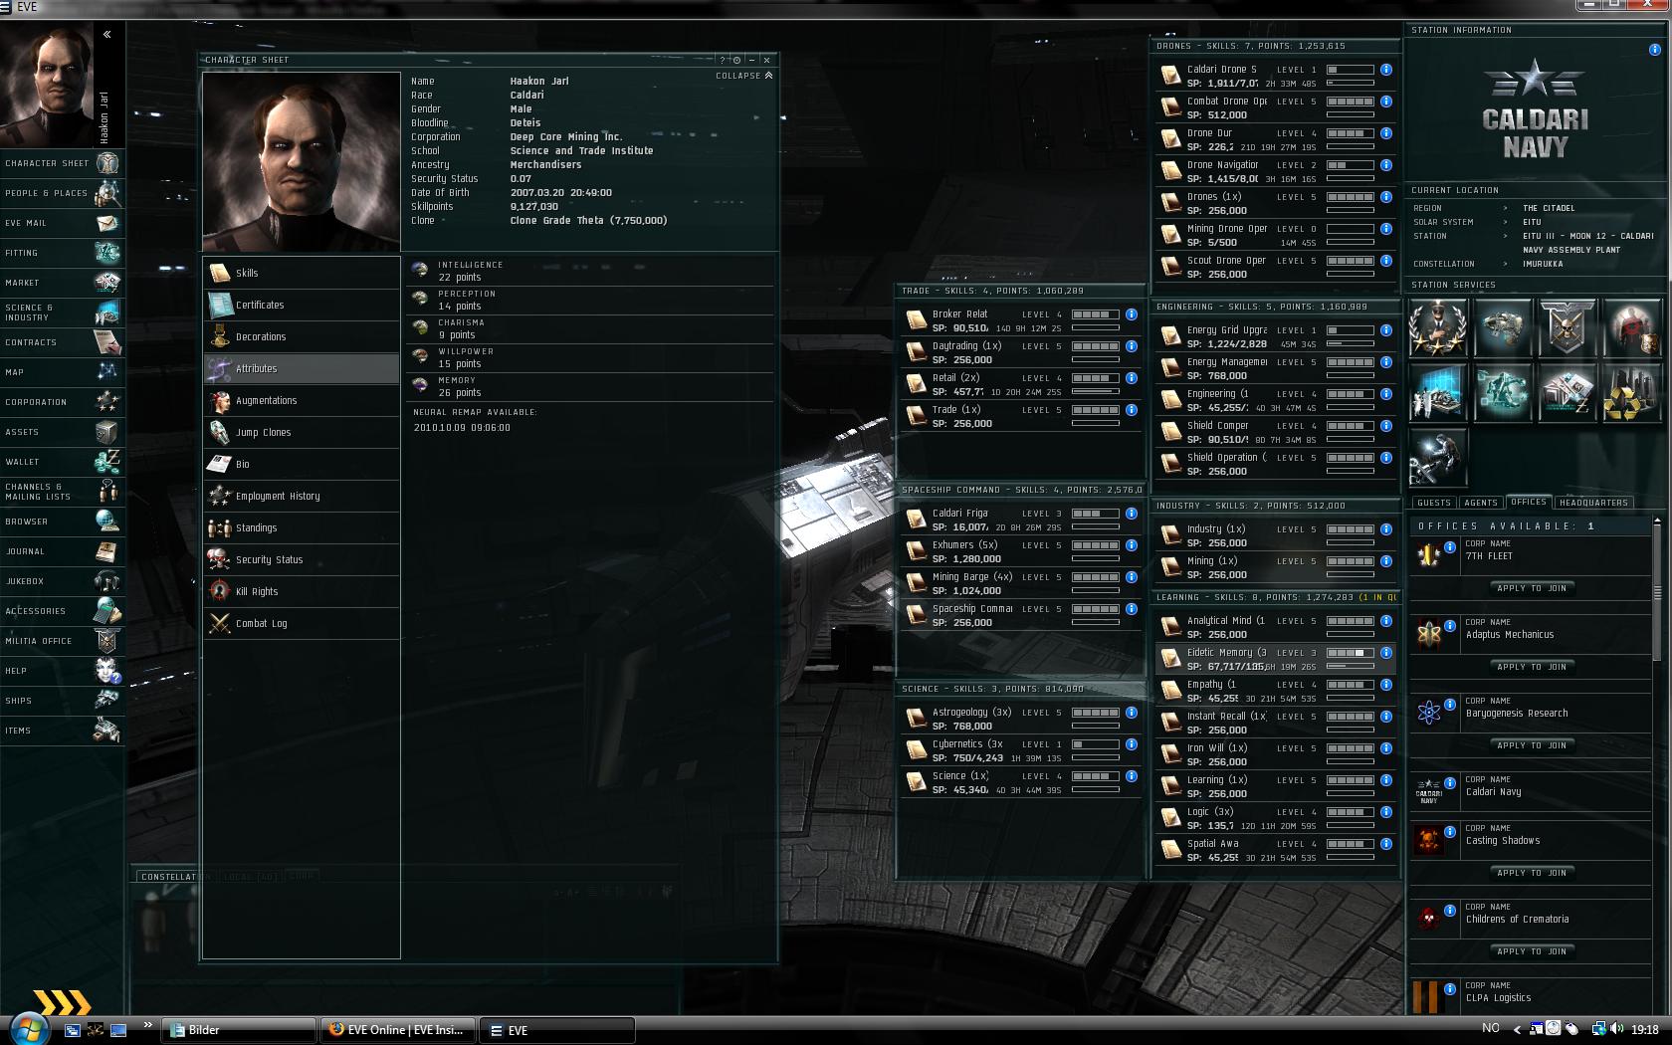Select Employment History in the Character Sheet menu

coord(302,496)
